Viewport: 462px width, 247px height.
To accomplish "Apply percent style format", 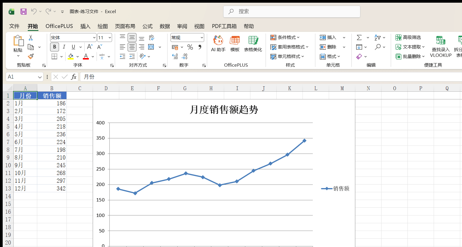I will pyautogui.click(x=190, y=47).
